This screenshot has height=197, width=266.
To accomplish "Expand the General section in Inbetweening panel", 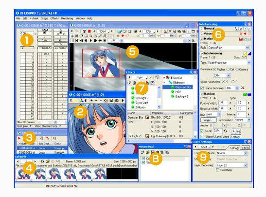I will pyautogui.click(x=202, y=29).
